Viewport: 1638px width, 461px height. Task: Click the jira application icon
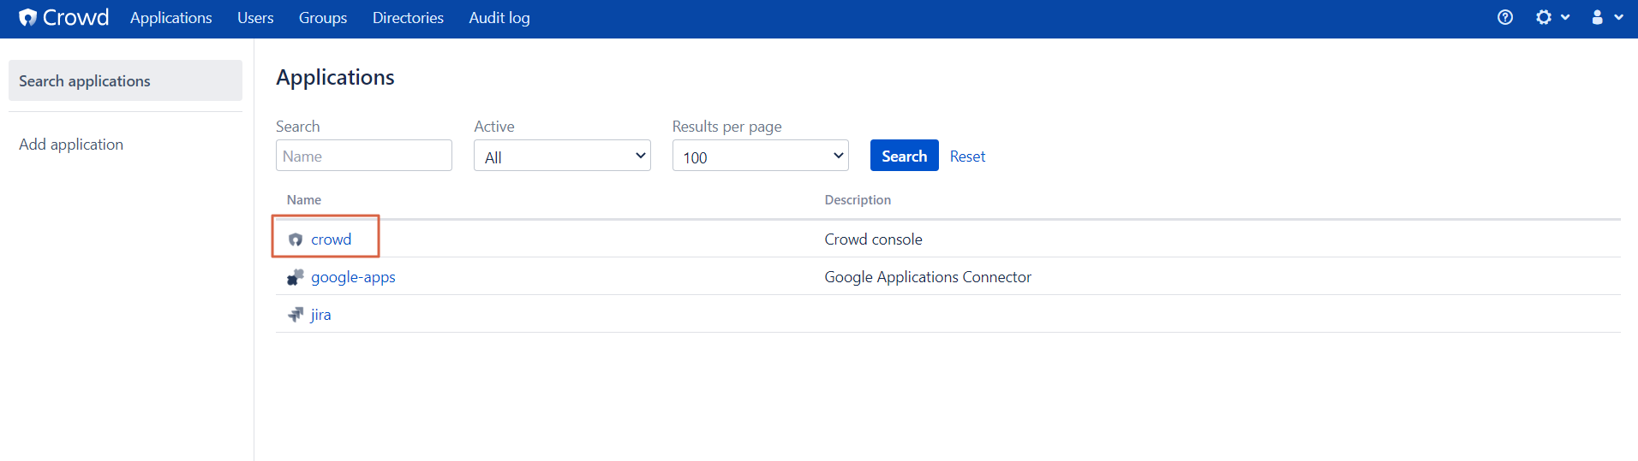click(x=296, y=315)
